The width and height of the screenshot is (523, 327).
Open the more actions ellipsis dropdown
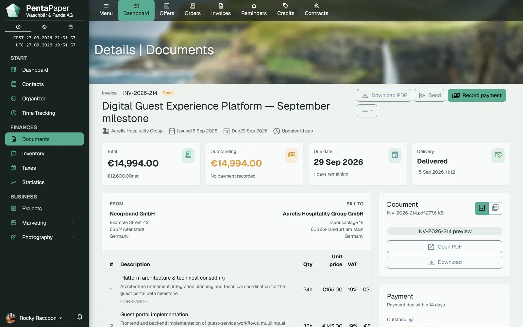[367, 111]
